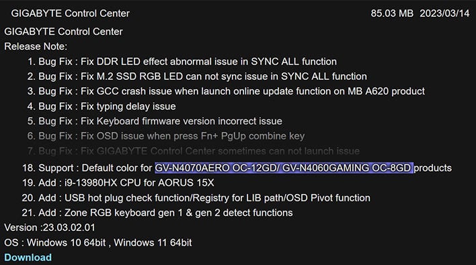476x265 pixels.
Task: Select the USB hot plug check line
Action: (x=196, y=198)
